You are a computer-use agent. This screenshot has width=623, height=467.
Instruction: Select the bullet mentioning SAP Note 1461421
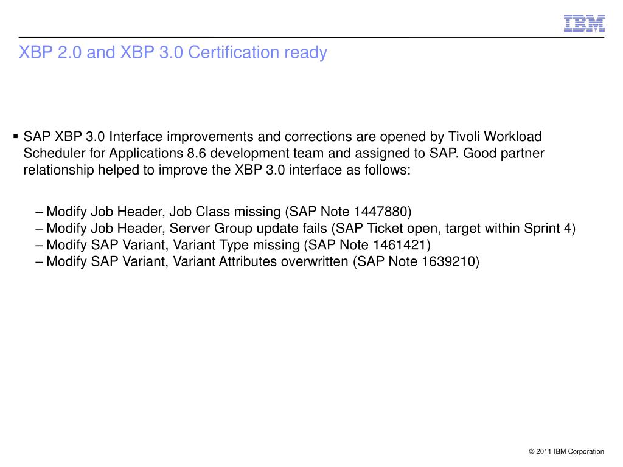233,245
